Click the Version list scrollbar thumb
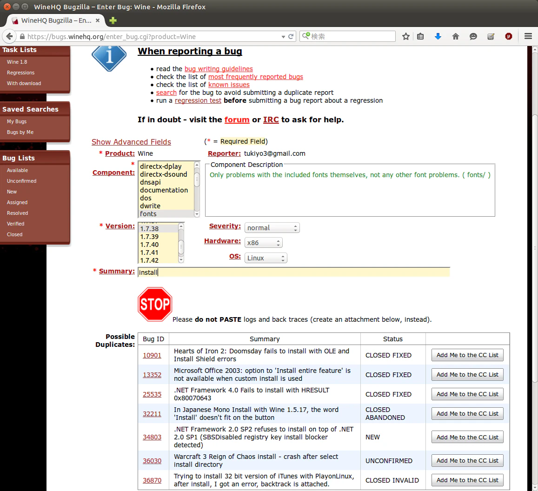Image resolution: width=538 pixels, height=491 pixels. click(x=181, y=246)
